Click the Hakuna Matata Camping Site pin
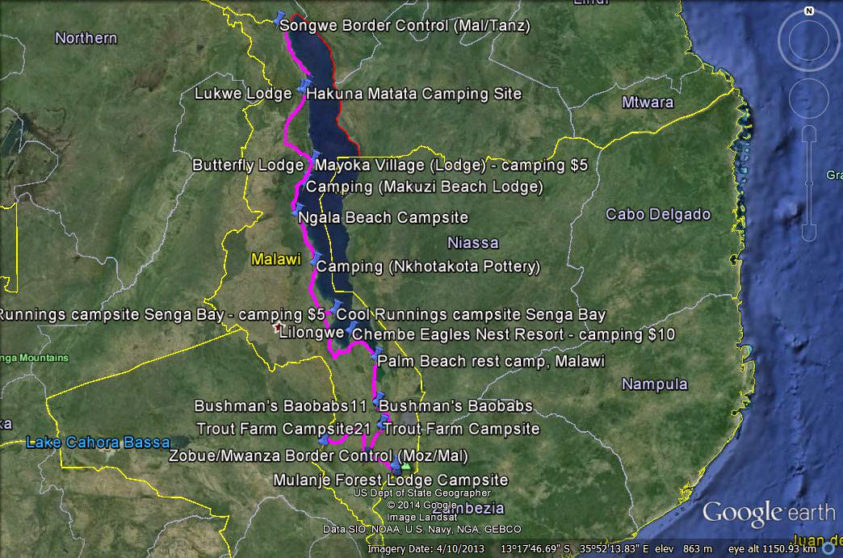Image resolution: width=843 pixels, height=558 pixels. tap(305, 86)
